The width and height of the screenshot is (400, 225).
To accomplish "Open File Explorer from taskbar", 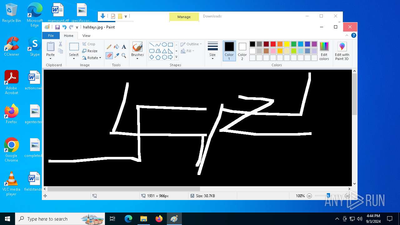I will pos(143,219).
